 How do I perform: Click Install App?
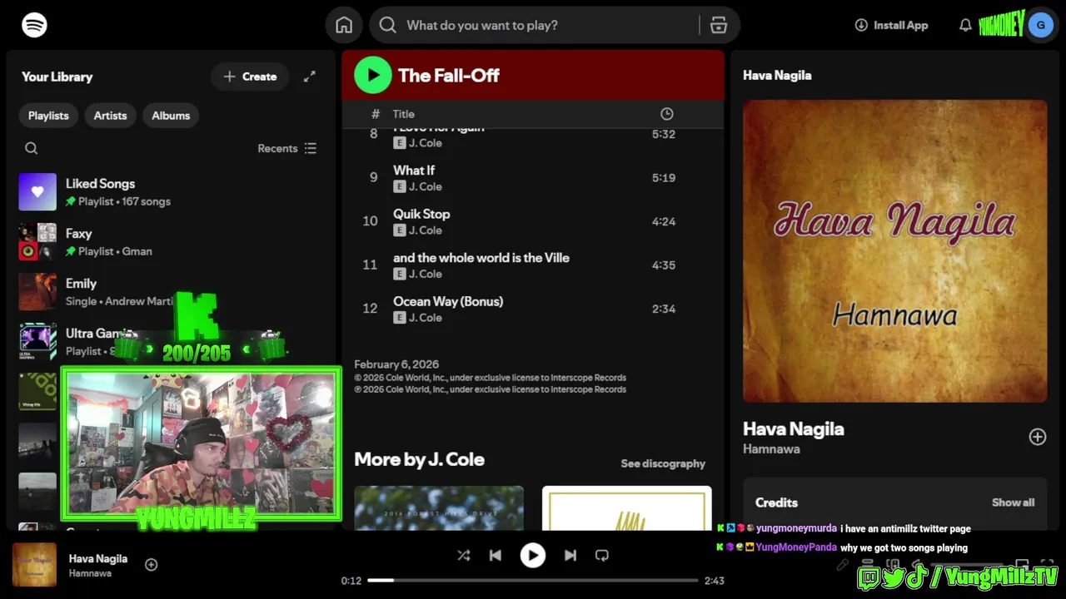click(891, 25)
